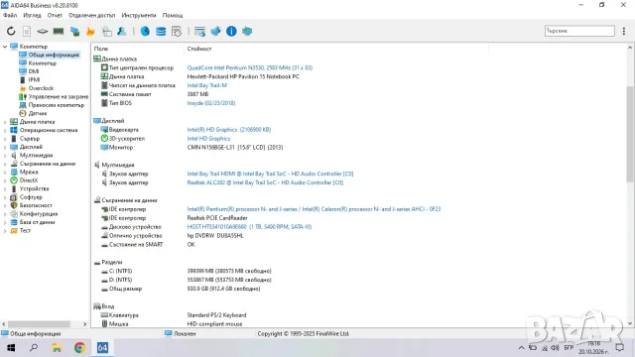The height and width of the screenshot is (357, 635).
Task: Click the search input field
Action: click(x=579, y=31)
